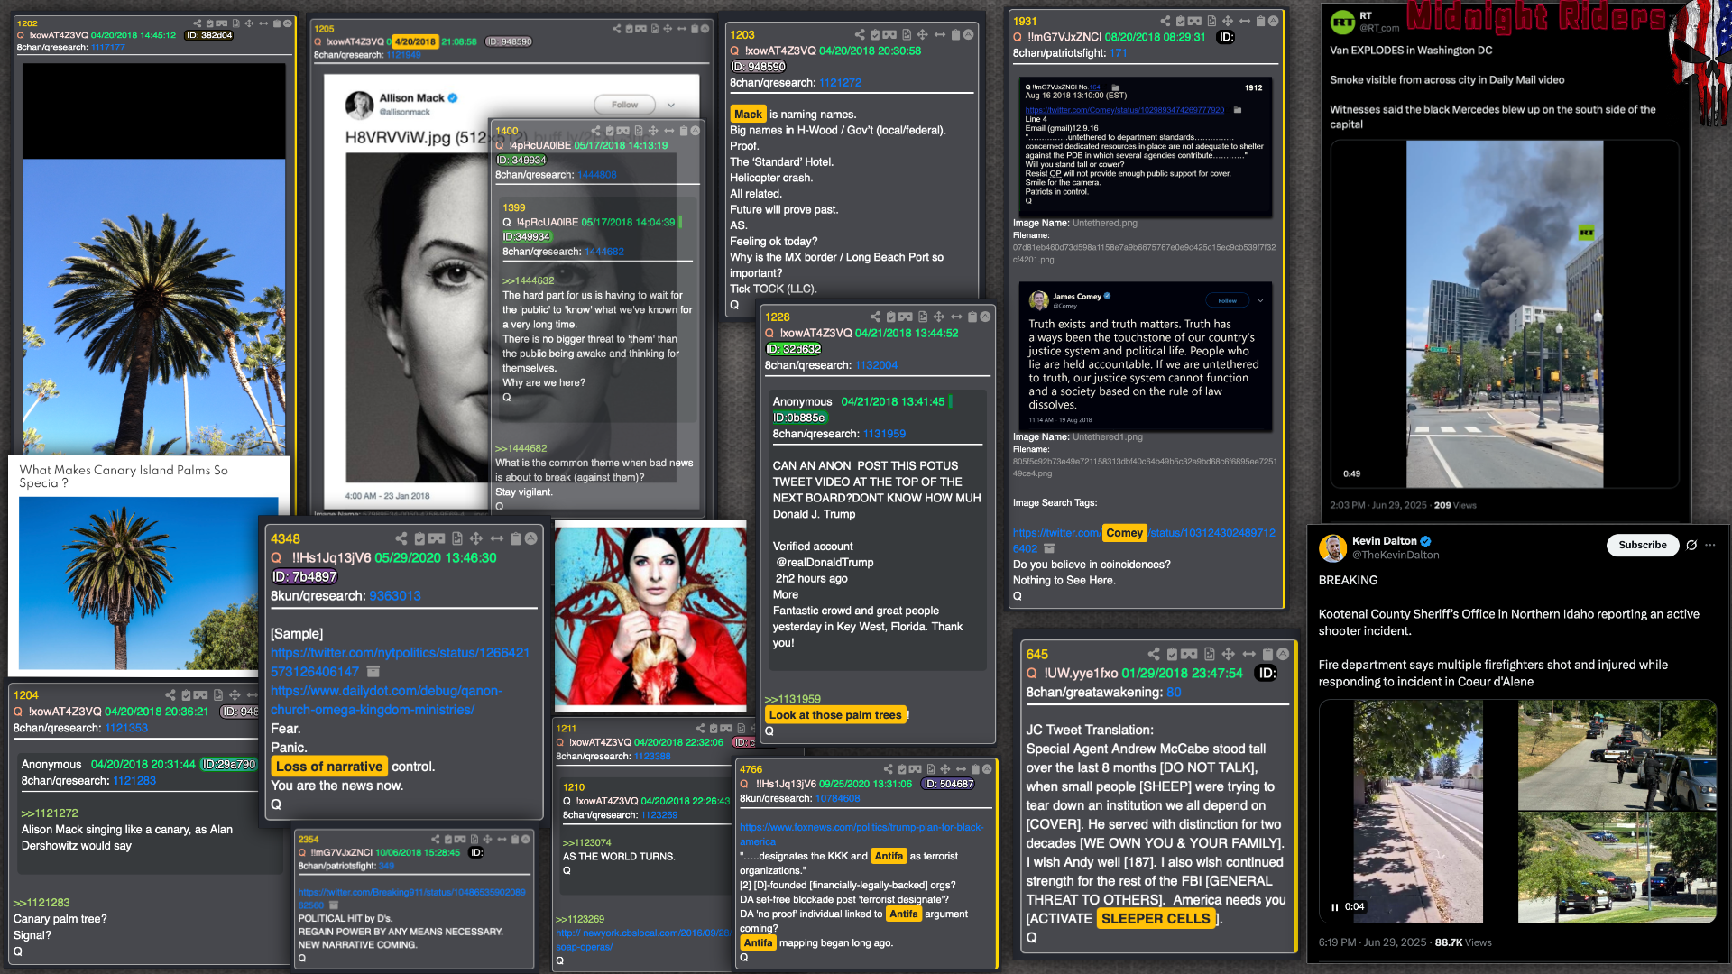The image size is (1732, 974).
Task: Collapse post 645 with the up-circle icon
Action: tap(1283, 654)
